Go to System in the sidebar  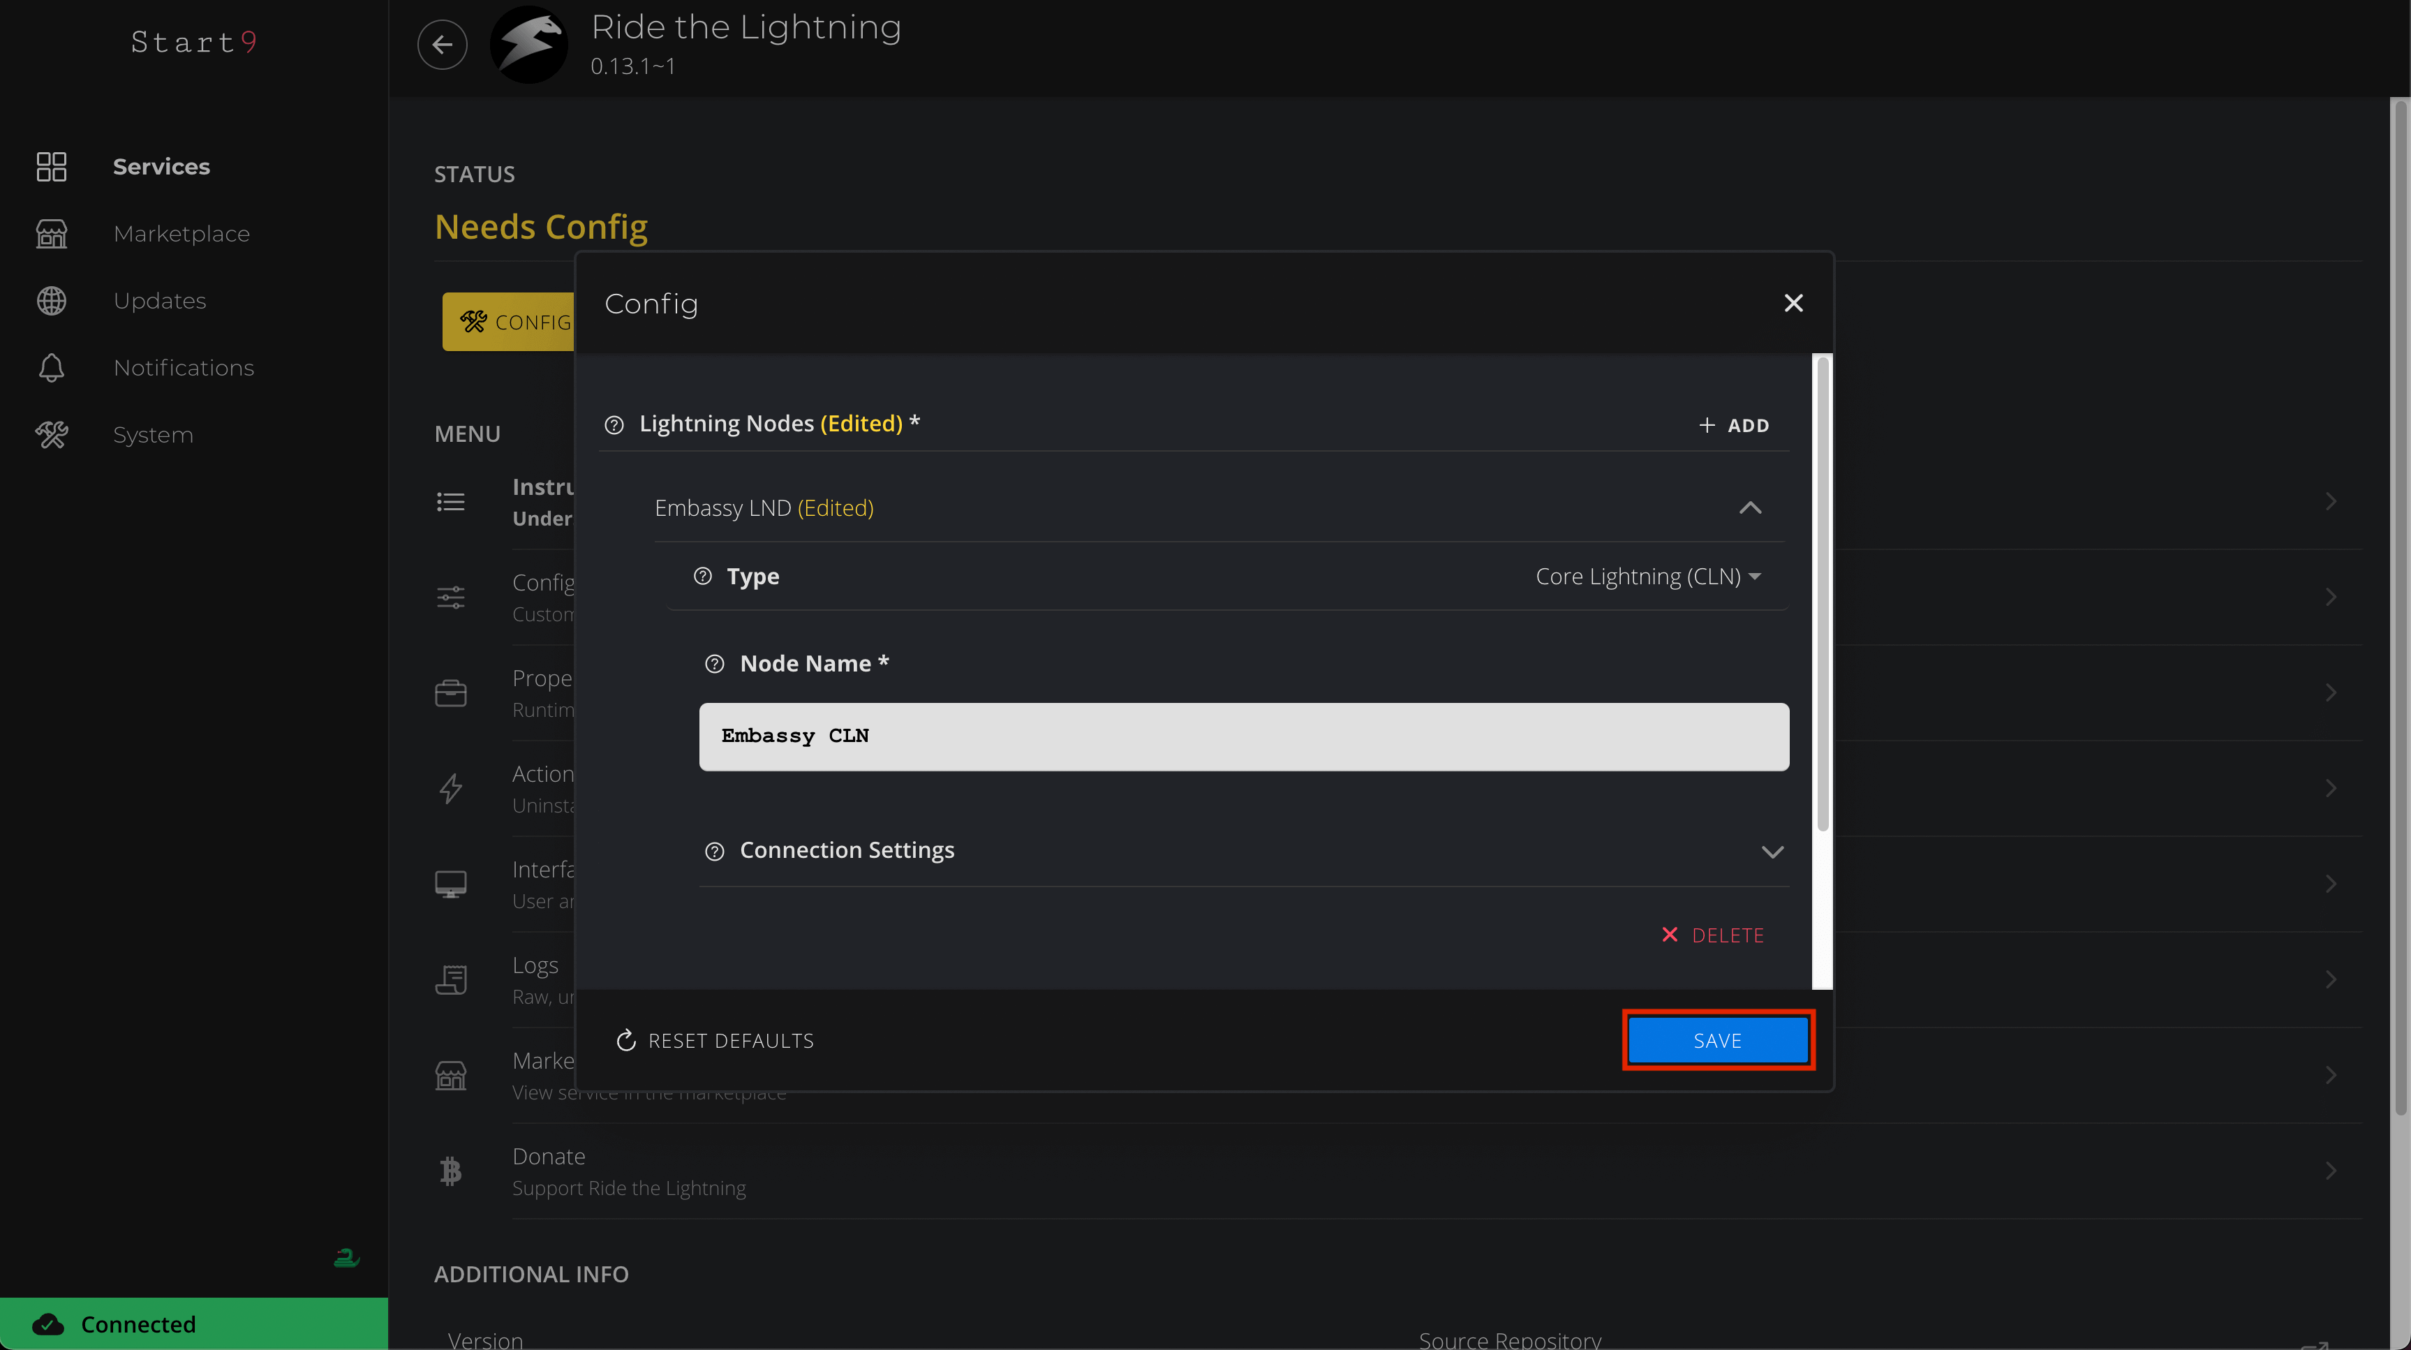[154, 434]
